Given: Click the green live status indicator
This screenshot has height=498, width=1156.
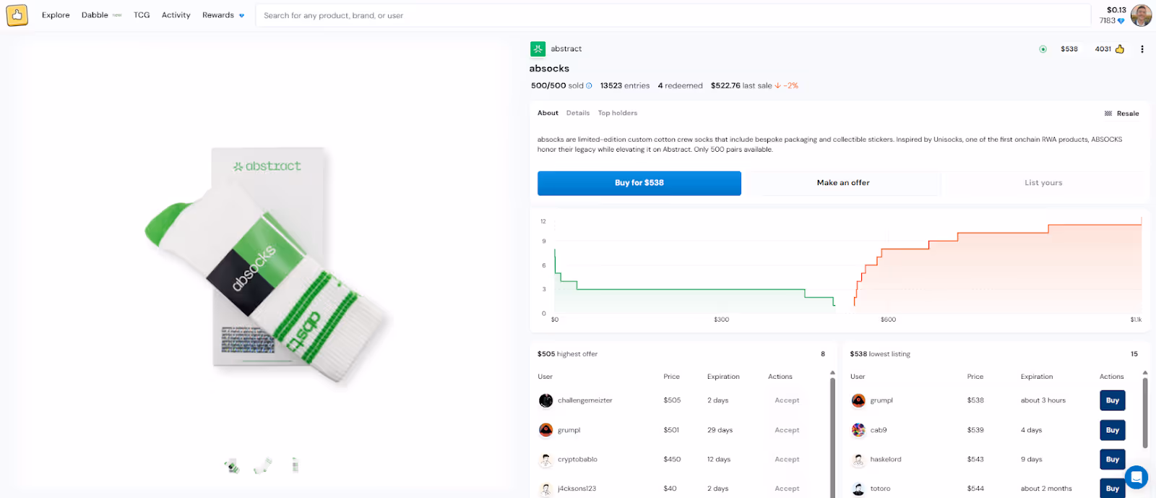Looking at the screenshot, I should pos(1043,49).
